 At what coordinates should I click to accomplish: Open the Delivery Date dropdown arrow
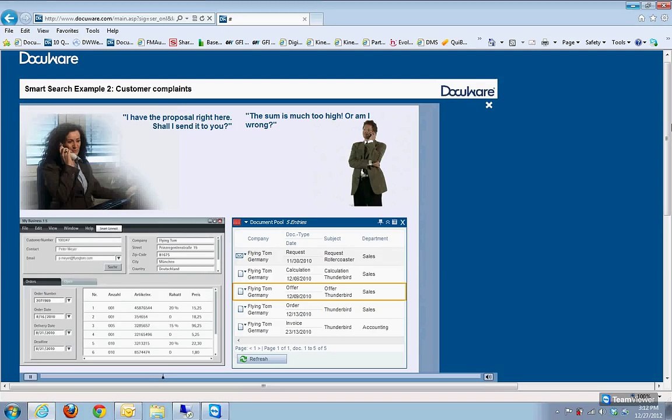point(69,332)
